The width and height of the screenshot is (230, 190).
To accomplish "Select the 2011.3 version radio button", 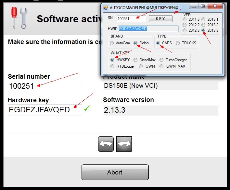I will (185, 19).
